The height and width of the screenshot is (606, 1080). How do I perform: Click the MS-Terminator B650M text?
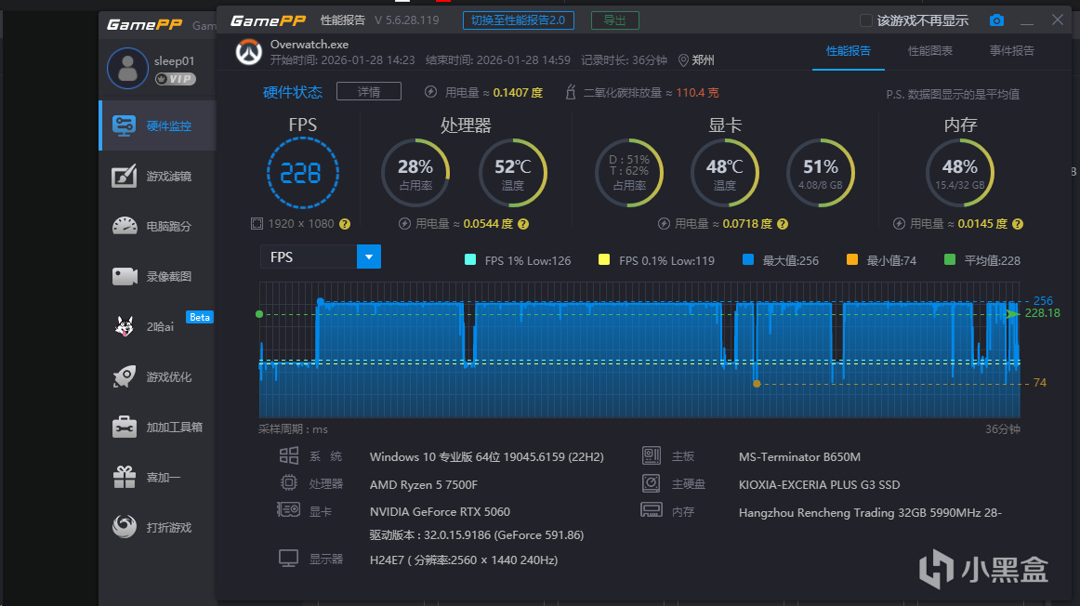pyautogui.click(x=799, y=456)
